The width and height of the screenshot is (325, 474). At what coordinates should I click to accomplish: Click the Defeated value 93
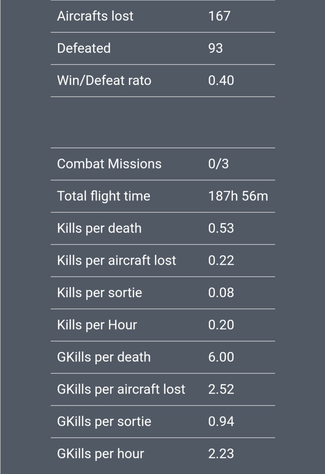(215, 48)
